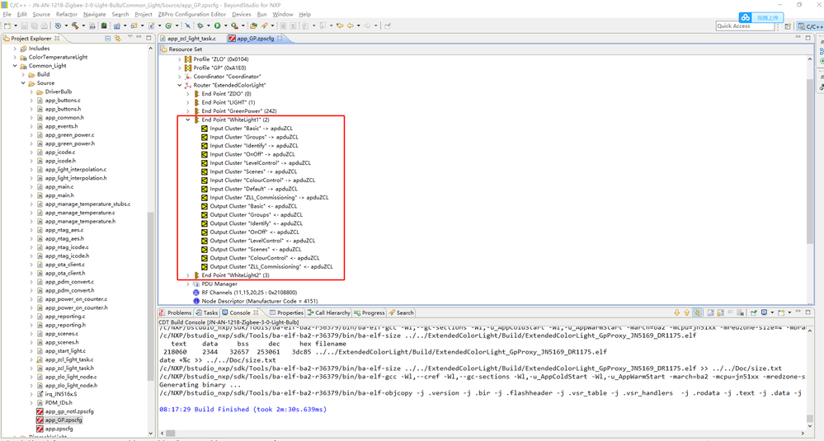This screenshot has width=824, height=441.
Task: Minimize the Console panel
Action: click(798, 312)
